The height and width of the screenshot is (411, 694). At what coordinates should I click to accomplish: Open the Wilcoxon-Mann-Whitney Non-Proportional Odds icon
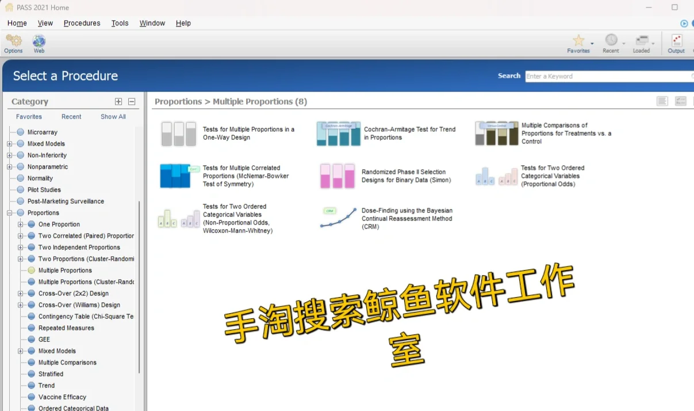click(x=179, y=219)
